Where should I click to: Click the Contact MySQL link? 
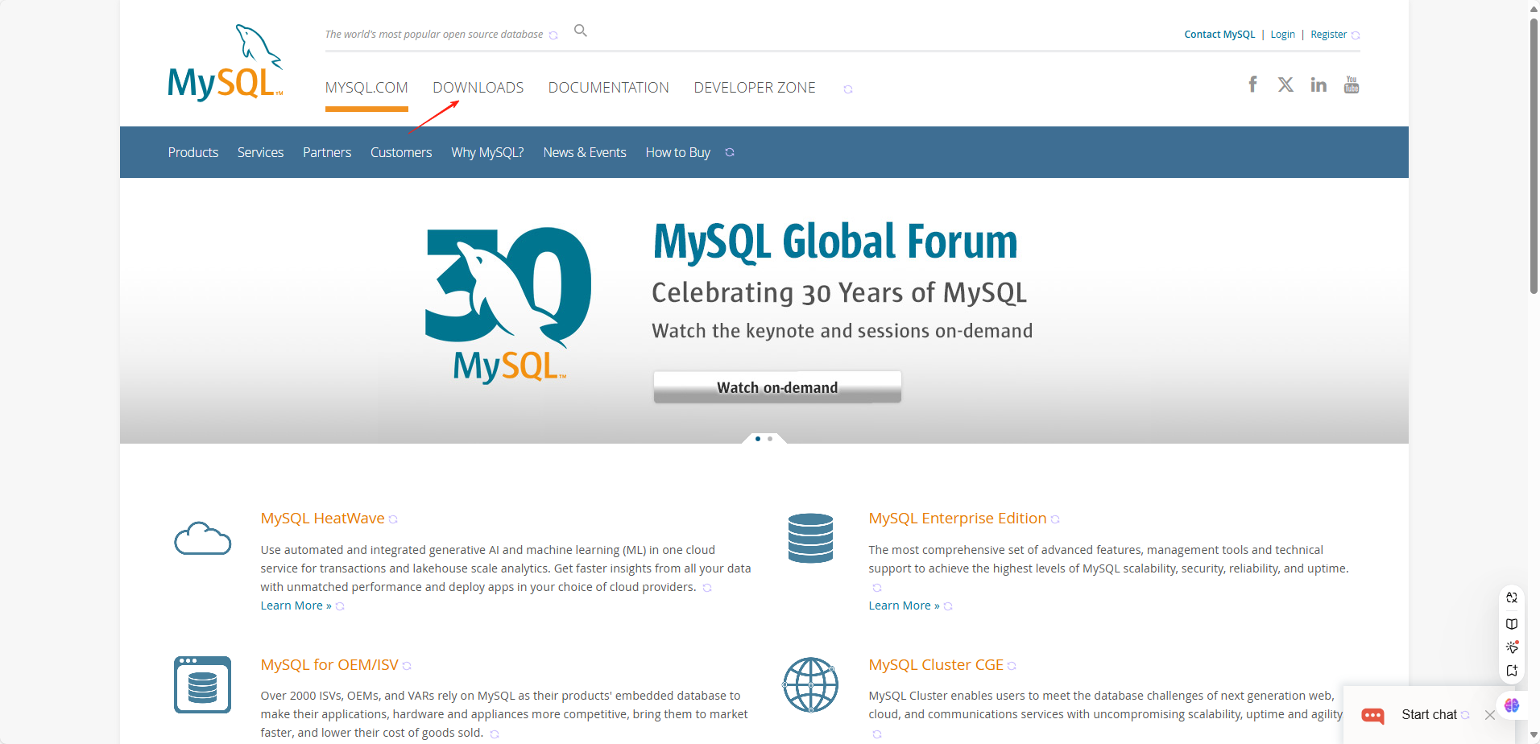pos(1219,35)
